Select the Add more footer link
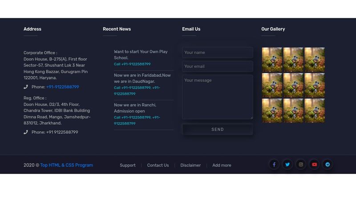 (222, 165)
